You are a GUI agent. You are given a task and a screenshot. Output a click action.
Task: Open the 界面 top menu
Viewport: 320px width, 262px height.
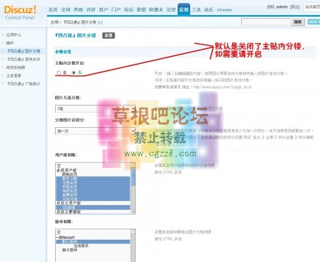78,10
